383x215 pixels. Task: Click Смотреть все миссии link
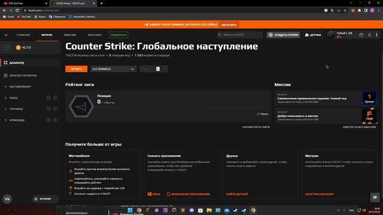tap(359, 127)
